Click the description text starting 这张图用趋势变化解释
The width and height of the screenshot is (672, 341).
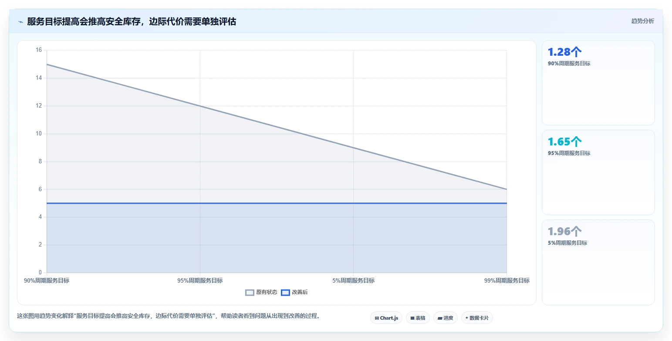pyautogui.click(x=169, y=316)
